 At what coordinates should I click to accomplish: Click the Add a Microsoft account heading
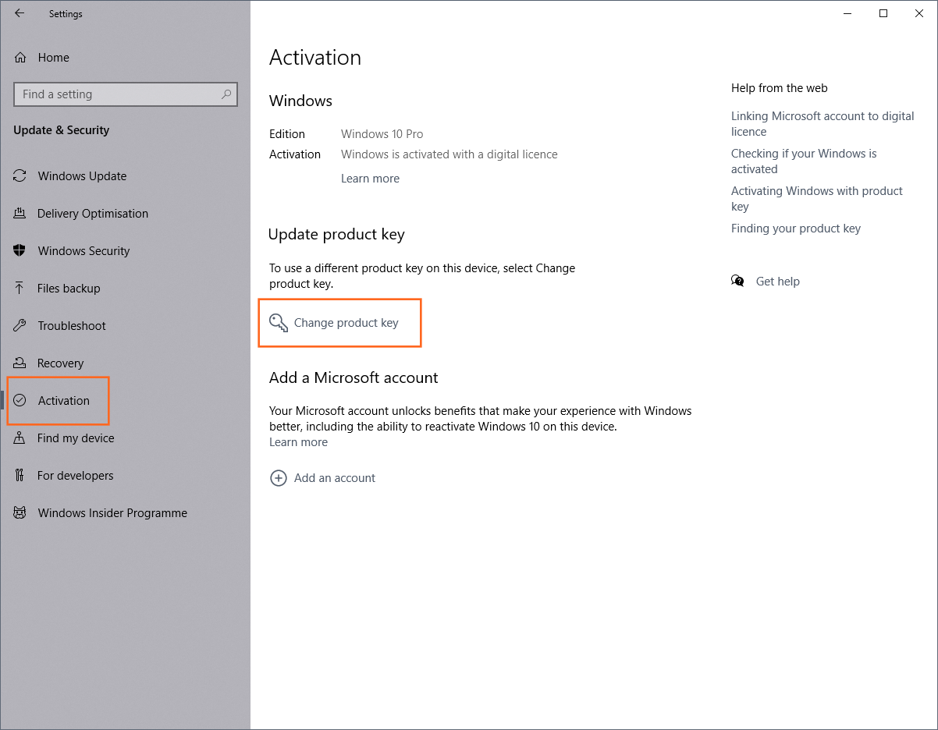pyautogui.click(x=354, y=377)
